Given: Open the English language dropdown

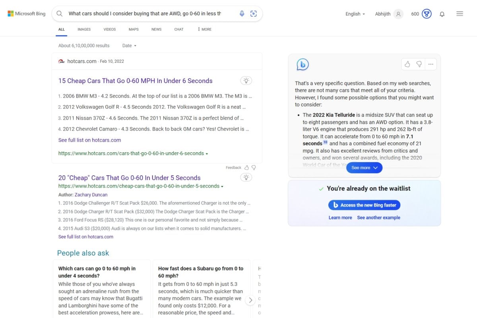Looking at the screenshot, I should pos(355,14).
